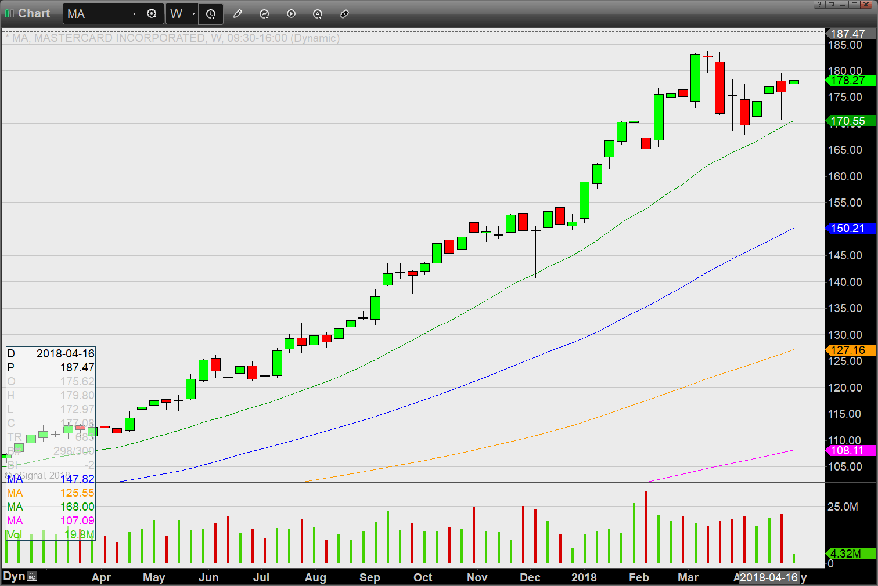Click the P 187.47 price row
The image size is (878, 586).
coord(51,367)
